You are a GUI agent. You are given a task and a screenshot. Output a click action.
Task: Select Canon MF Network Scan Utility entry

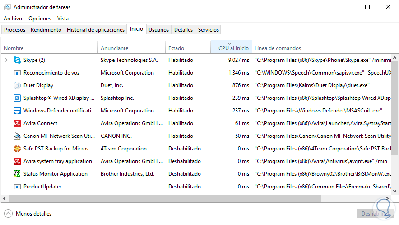59,136
